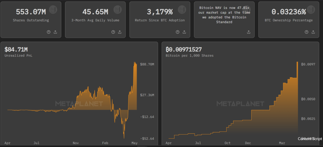Show info for Return Since BTC Adoption
The image size is (323, 147).
pos(178,32)
